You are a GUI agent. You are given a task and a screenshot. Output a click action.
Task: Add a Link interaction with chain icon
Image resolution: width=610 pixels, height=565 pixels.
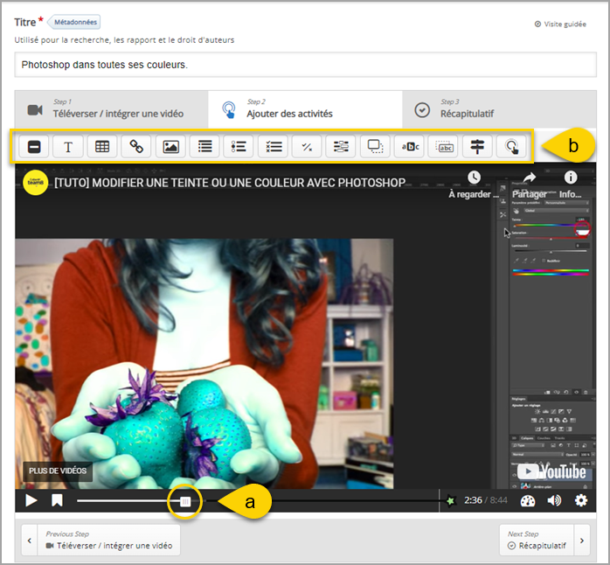tap(136, 147)
